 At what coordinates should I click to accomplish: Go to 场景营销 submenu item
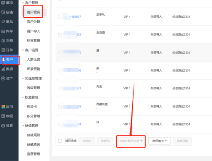click(33, 69)
